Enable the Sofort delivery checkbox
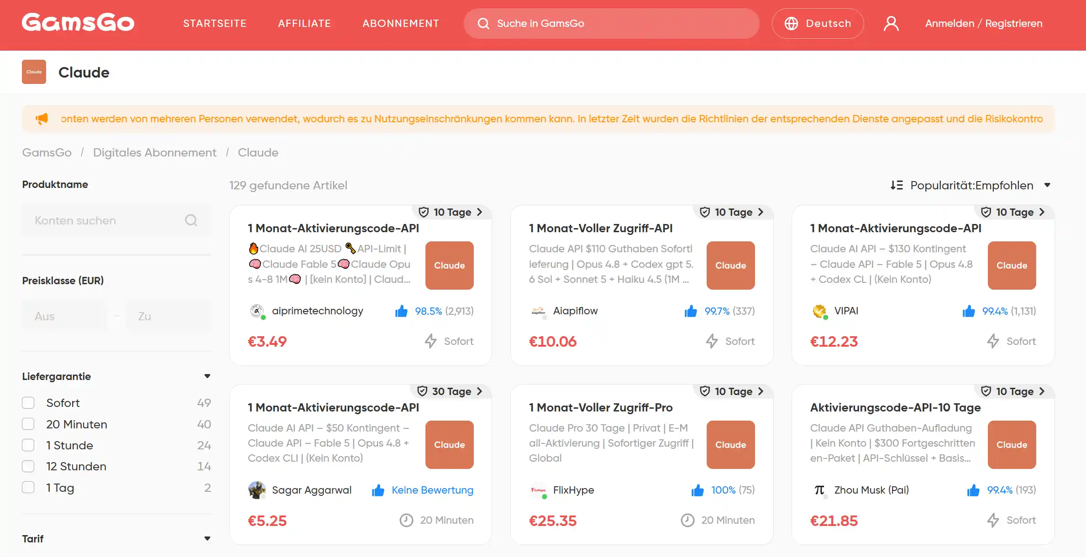This screenshot has width=1086, height=557. click(x=28, y=403)
